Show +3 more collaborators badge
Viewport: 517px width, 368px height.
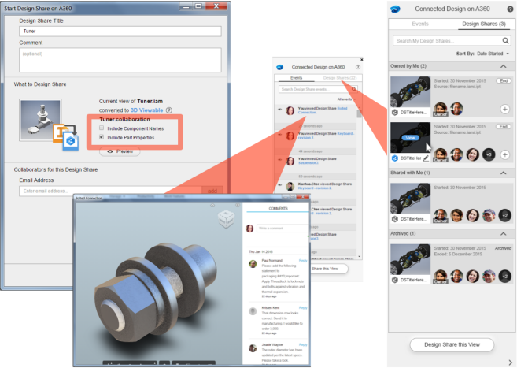[x=489, y=154]
